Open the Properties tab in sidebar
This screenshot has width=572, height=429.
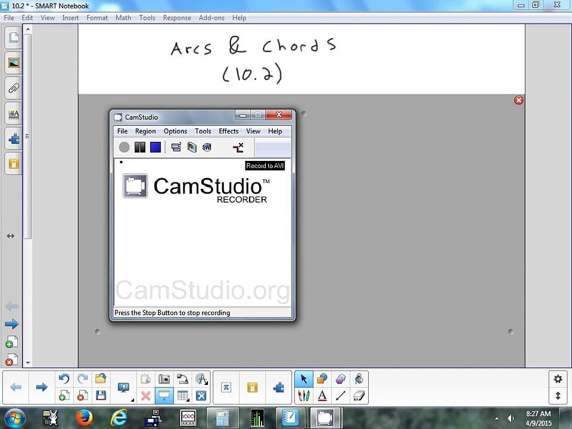pyautogui.click(x=14, y=113)
